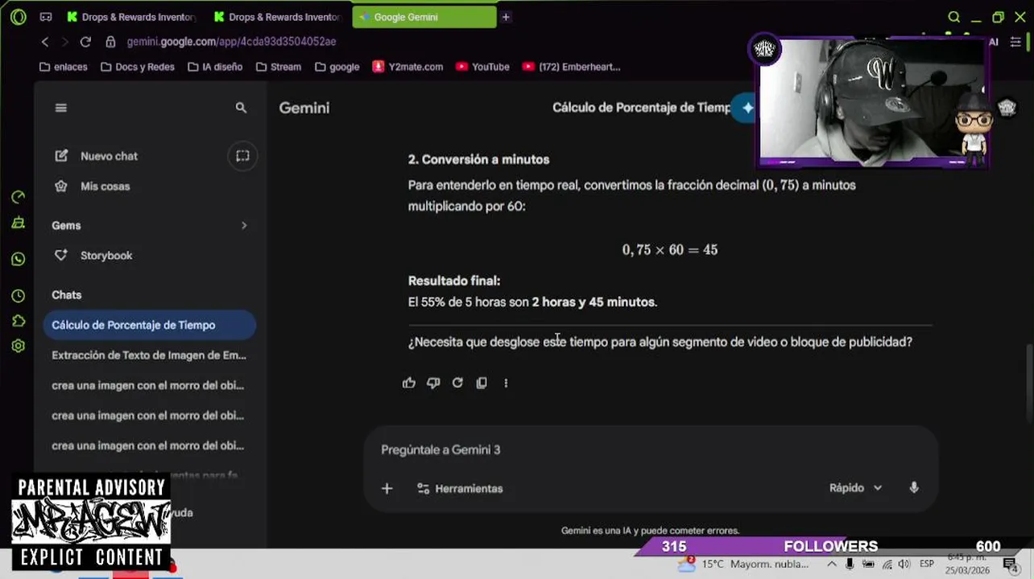Open the Opera GX main menu logo
The width and height of the screenshot is (1034, 579).
coord(18,16)
